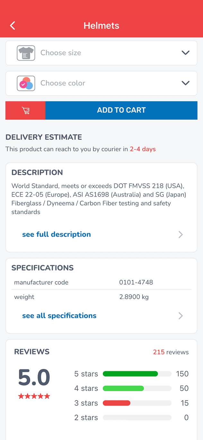Viewport: 203px width, 440px height.
Task: Click the color palette icon
Action: tap(26, 83)
